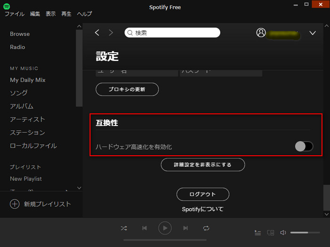Click main panel scrollbar thumb
Viewport: 330px width, 247px height.
tap(327, 198)
